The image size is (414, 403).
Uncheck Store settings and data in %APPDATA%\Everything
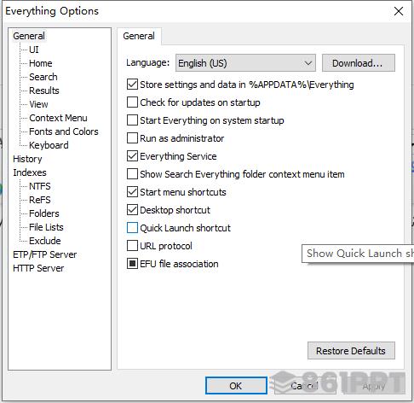132,85
